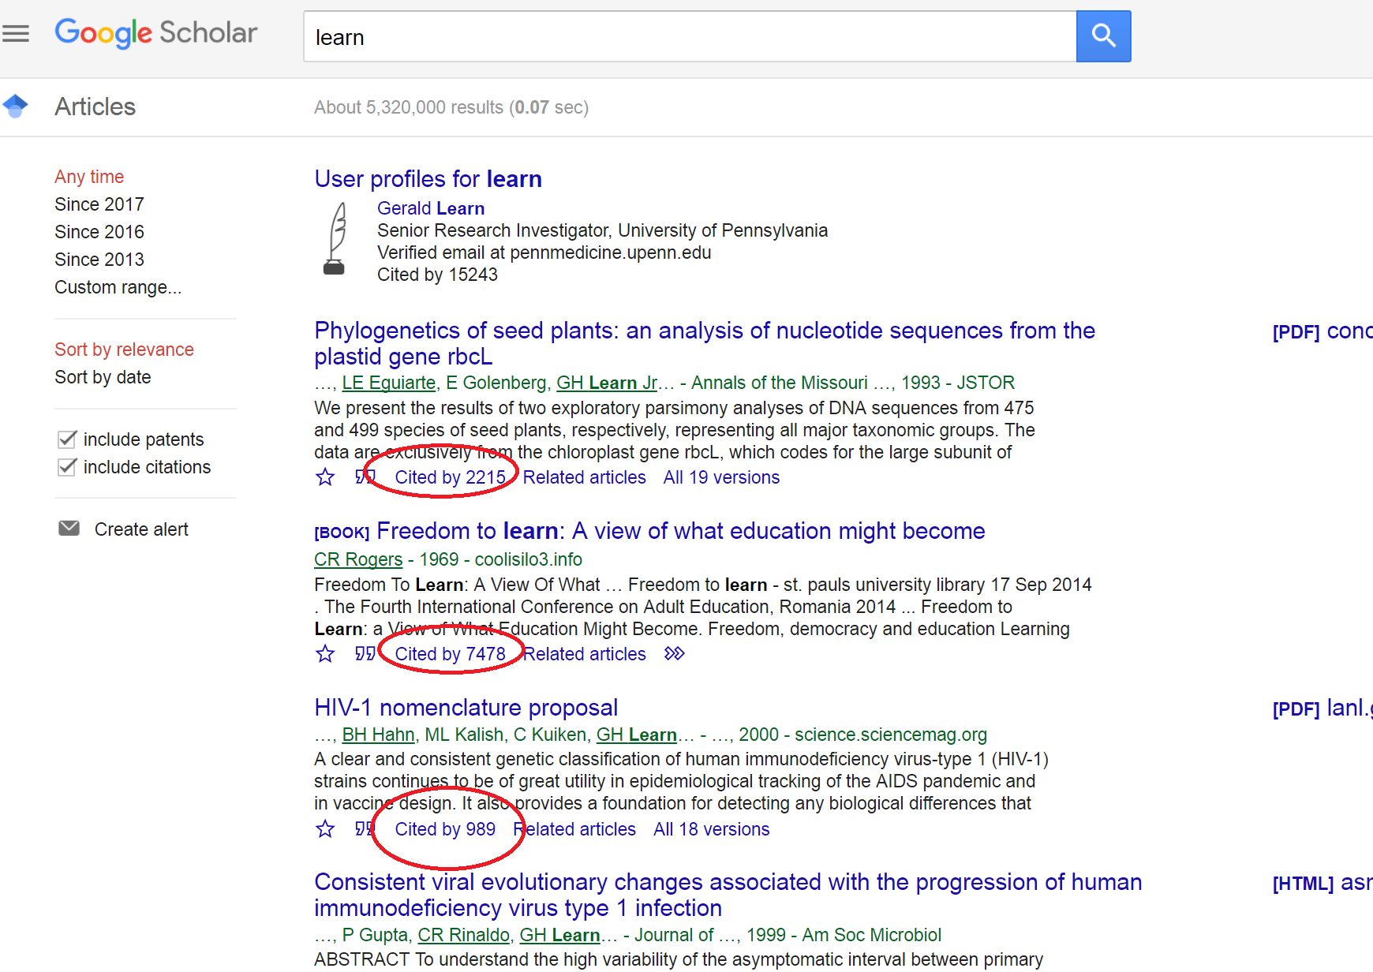View the Cited by 7478 list
This screenshot has height=972, width=1373.
[450, 654]
